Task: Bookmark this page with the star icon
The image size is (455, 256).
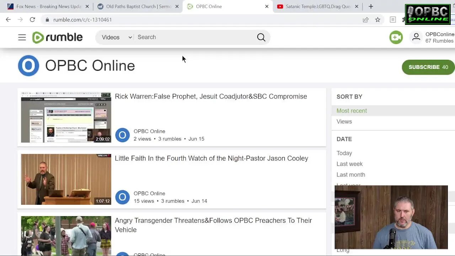Action: tap(378, 20)
